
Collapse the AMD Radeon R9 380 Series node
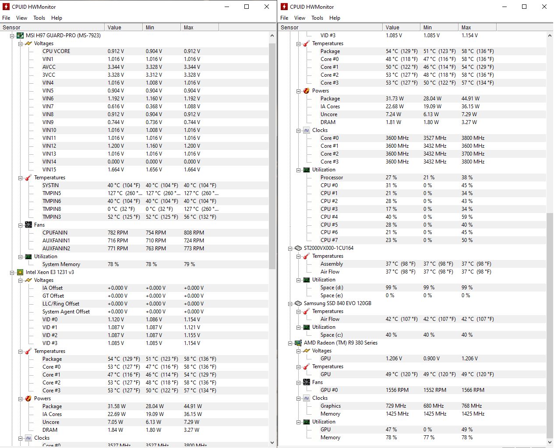(290, 343)
